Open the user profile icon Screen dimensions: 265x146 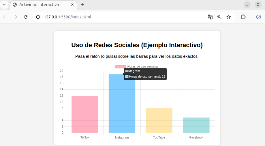[x=259, y=17]
